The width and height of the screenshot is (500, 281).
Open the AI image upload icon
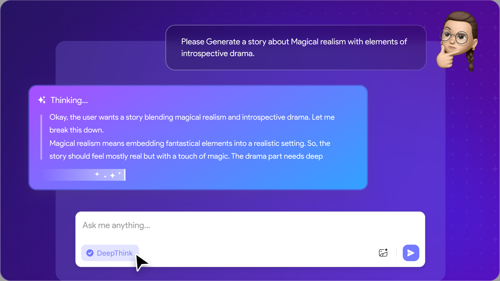(383, 253)
